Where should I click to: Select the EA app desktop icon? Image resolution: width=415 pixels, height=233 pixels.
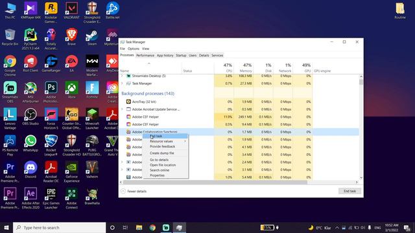[x=71, y=63]
